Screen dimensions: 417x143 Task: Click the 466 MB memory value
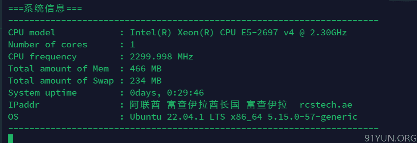pos(146,69)
